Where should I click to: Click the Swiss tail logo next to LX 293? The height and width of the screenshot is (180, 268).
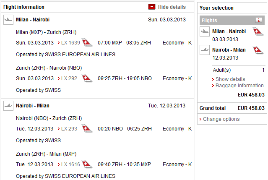86,129
